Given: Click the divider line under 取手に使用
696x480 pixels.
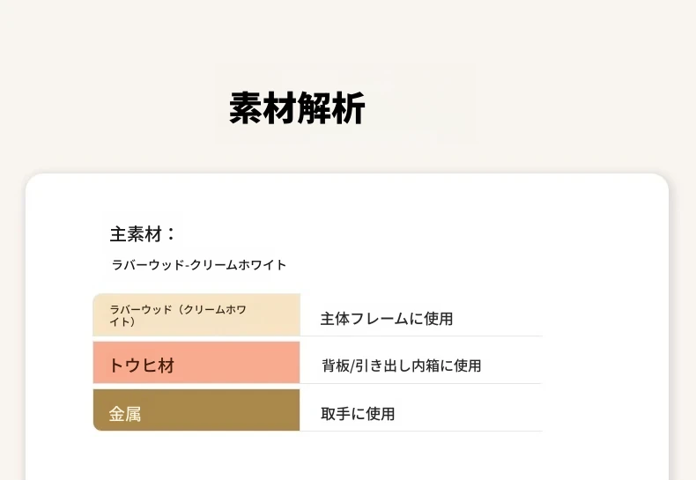Looking at the screenshot, I should (421, 431).
